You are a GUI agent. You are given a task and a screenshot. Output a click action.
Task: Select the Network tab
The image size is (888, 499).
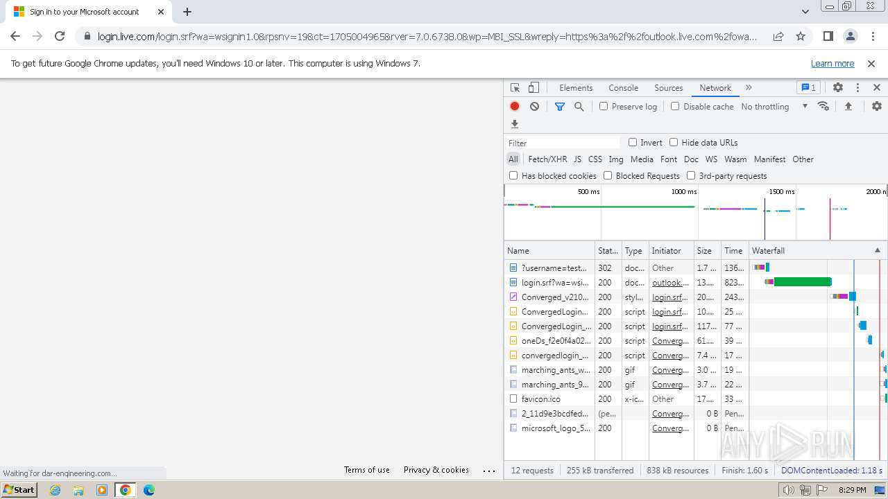(x=715, y=88)
